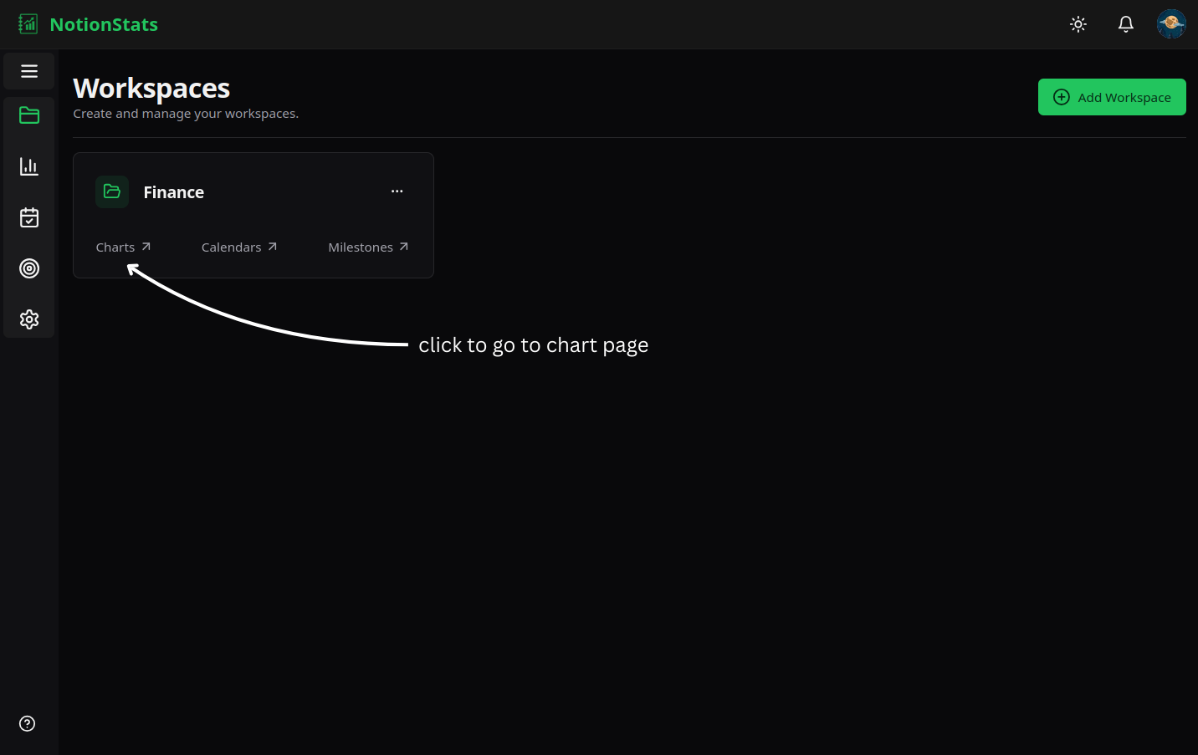Screen dimensions: 1198x755
Task: Open Calendars from the sidebar calendar icon
Action: click(x=29, y=217)
